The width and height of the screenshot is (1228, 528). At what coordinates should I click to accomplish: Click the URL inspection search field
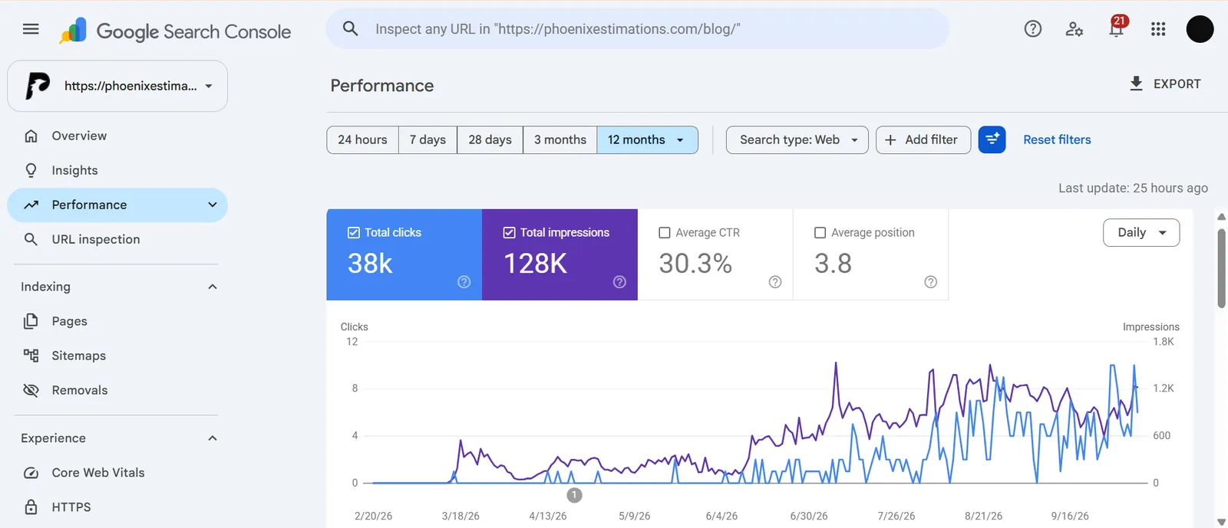[637, 29]
